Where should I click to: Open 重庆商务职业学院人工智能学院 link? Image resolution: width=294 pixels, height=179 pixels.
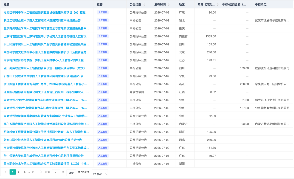coord(47,28)
